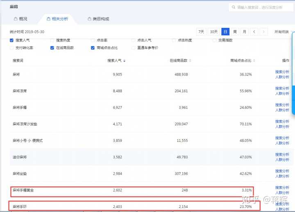295x212 pixels.
Task: Go to previous date with left arrow
Action: point(254,32)
